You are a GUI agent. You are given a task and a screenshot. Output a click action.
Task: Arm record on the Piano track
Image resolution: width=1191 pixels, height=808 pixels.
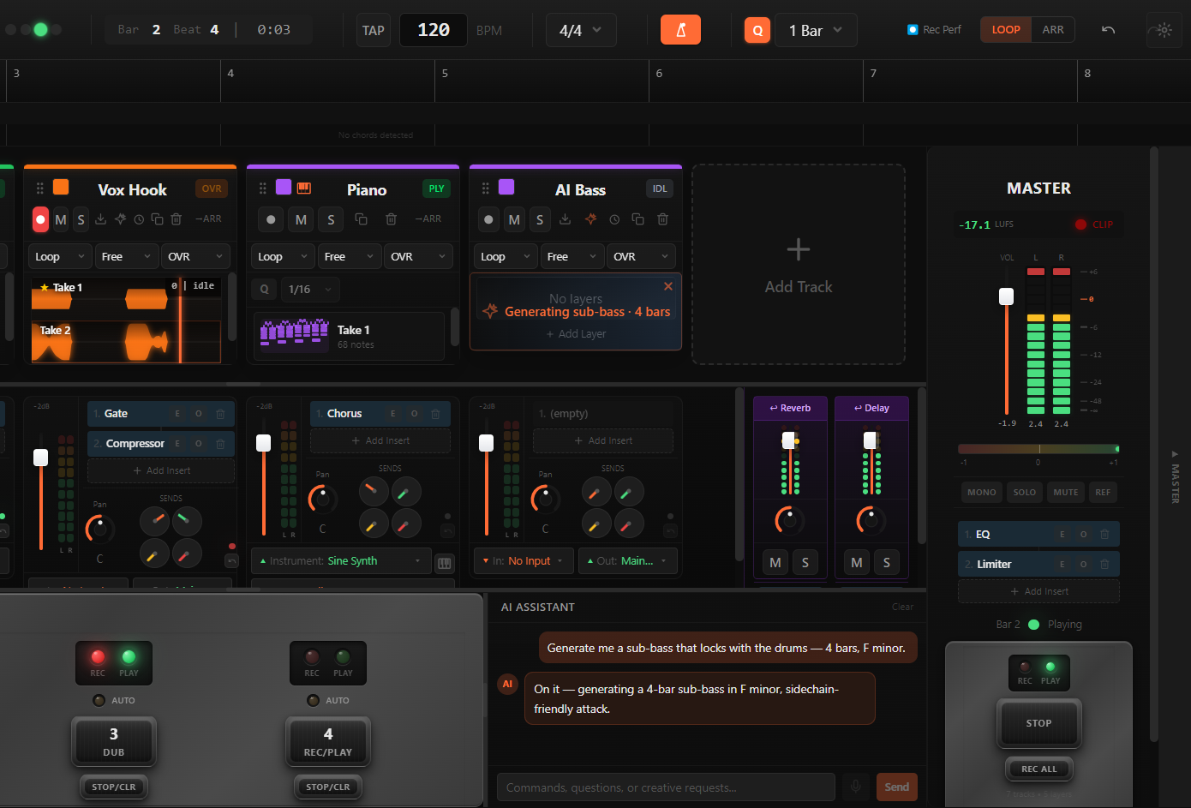tap(271, 219)
